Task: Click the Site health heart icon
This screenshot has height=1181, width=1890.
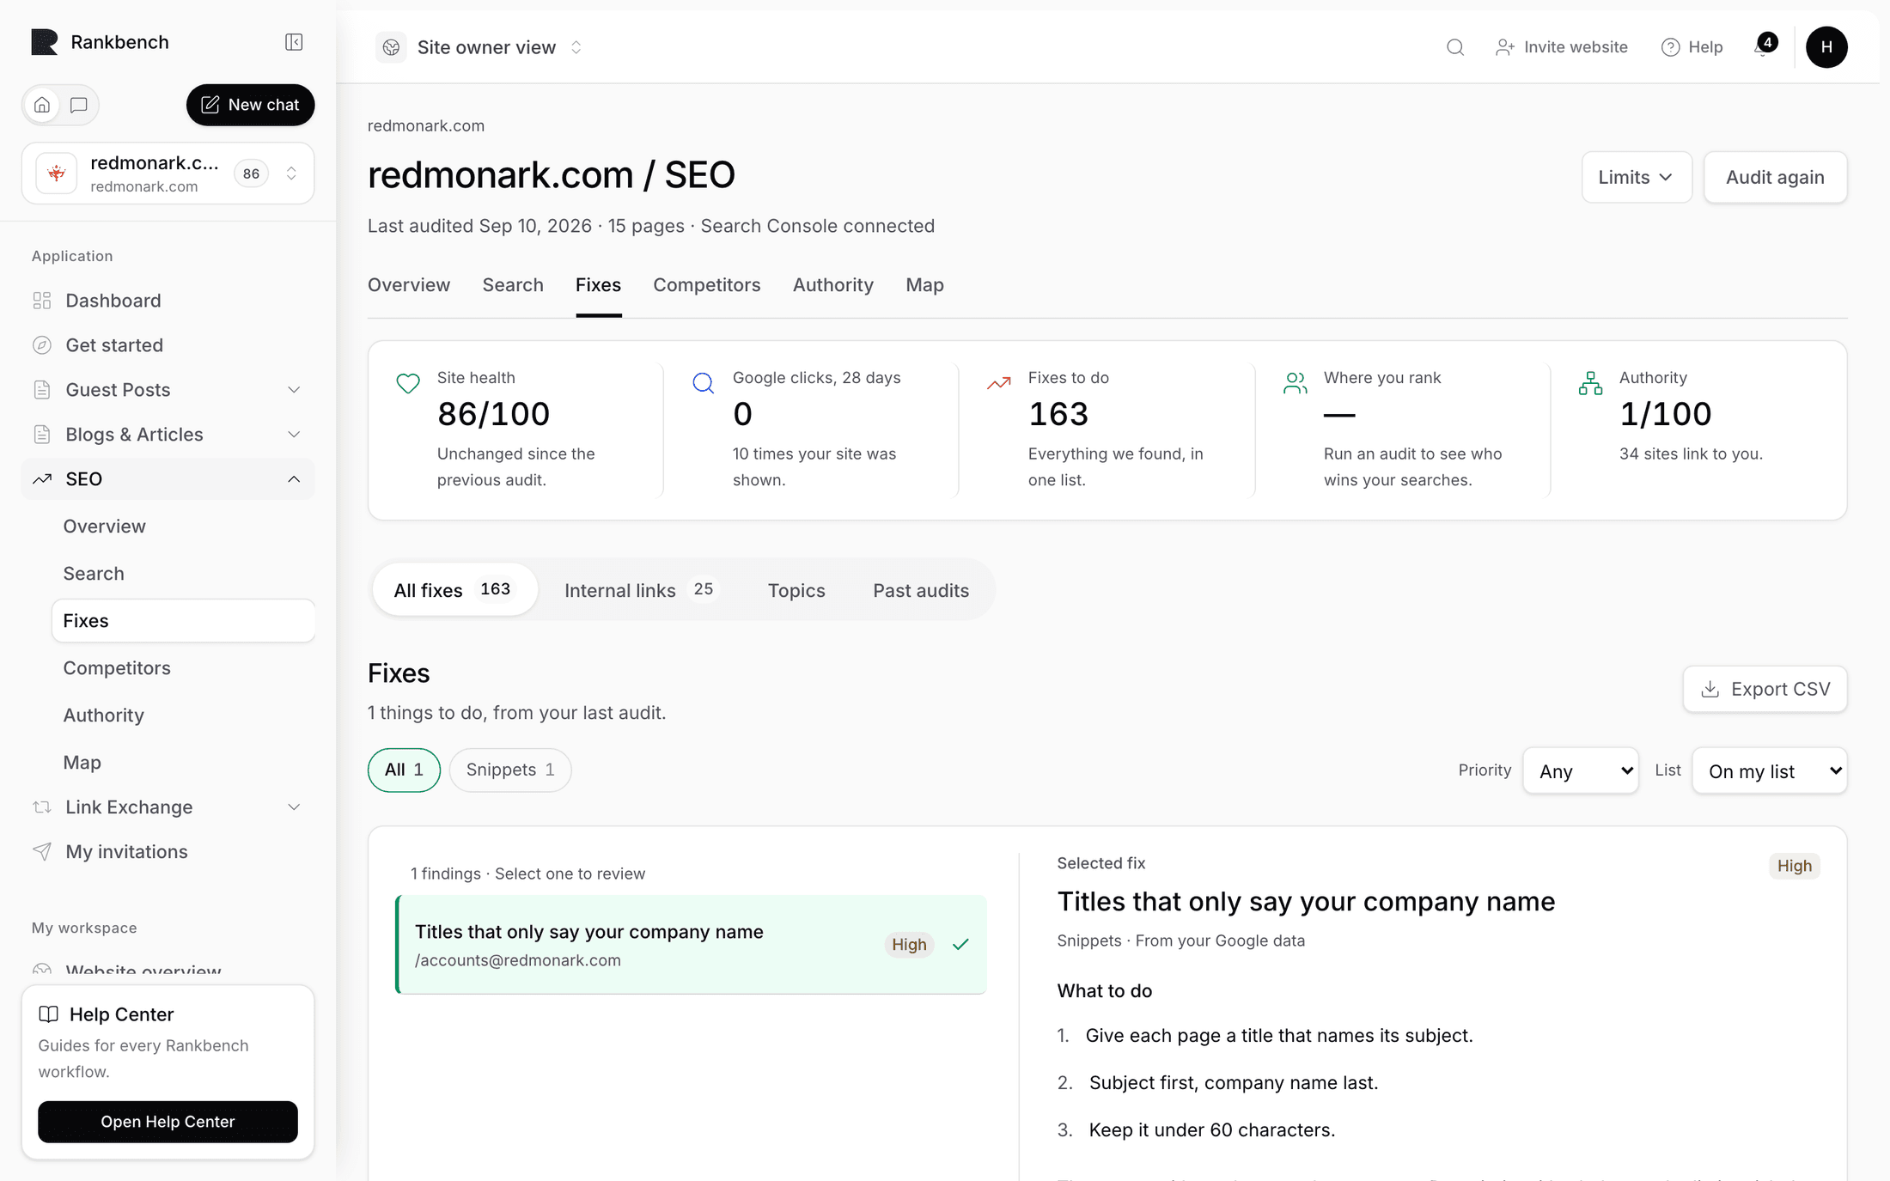Action: click(408, 383)
